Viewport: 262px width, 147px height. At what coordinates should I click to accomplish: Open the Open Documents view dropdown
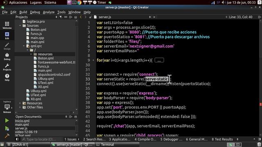tap(66, 117)
